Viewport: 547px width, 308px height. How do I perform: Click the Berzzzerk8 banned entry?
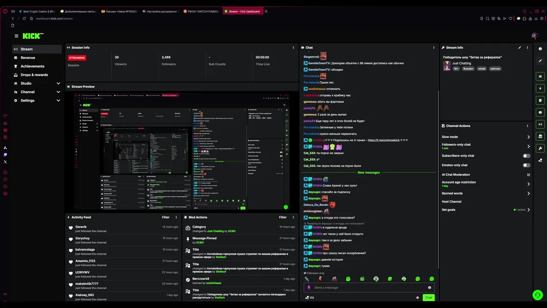point(241,281)
